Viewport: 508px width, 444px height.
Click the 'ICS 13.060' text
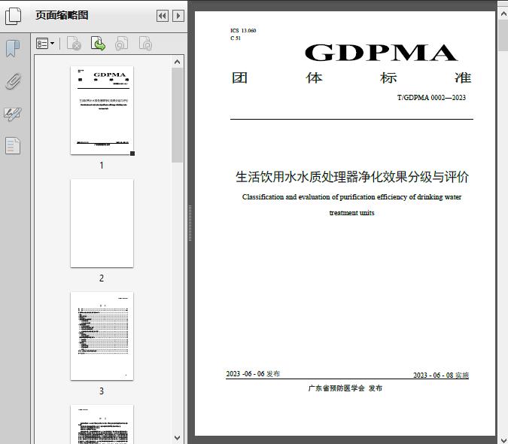pos(243,30)
